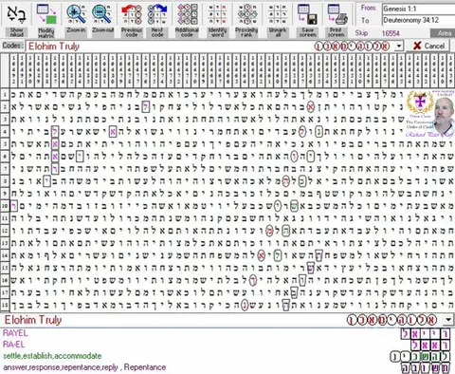Expand the bottom Elohim Truly dropdown
The height and width of the screenshot is (374, 455).
pos(448,320)
